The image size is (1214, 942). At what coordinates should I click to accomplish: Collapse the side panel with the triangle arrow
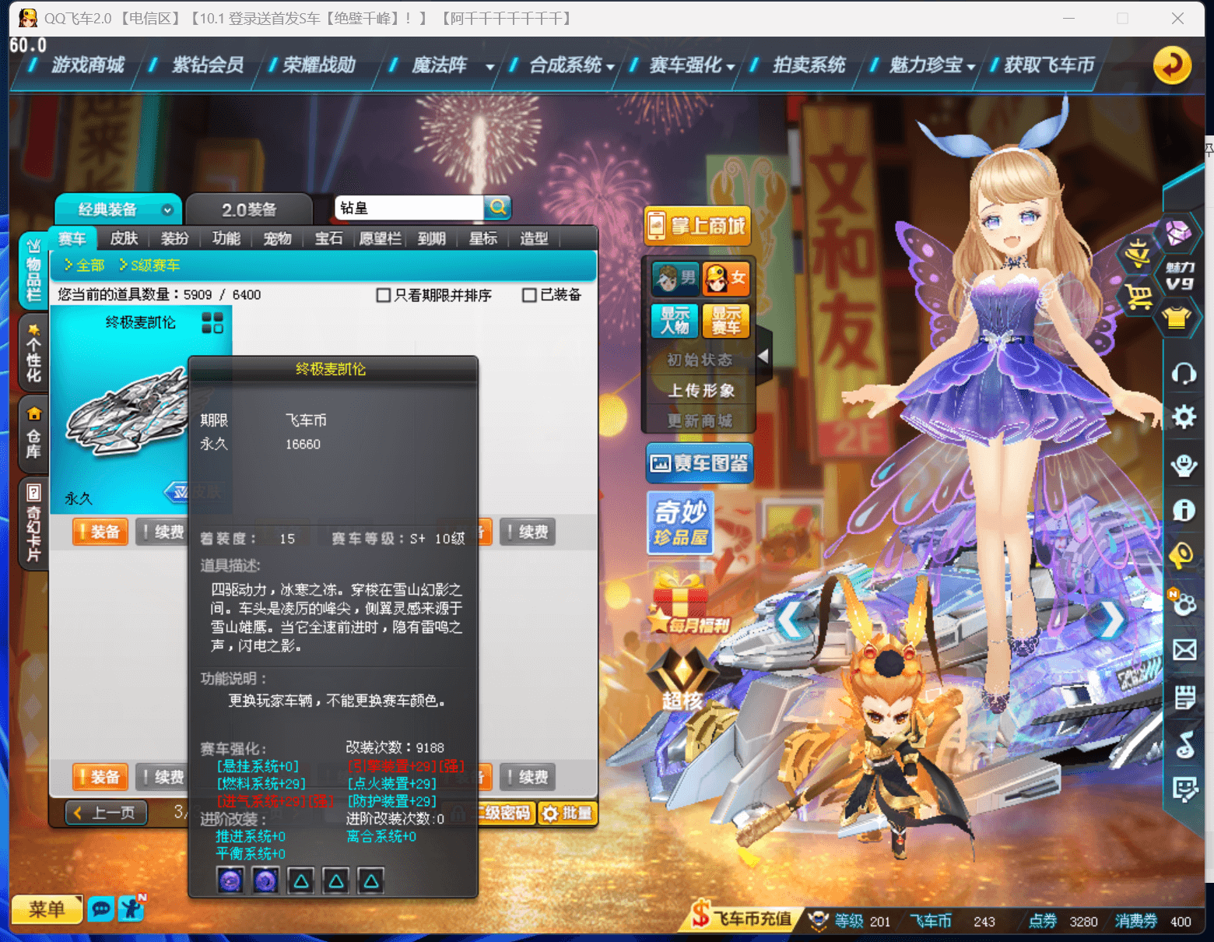763,356
